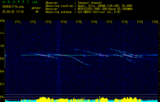The width and height of the screenshot is (160, 102).
Task: Click the Receiver R820T2 SDR-Sharp line
Action: (89, 9)
